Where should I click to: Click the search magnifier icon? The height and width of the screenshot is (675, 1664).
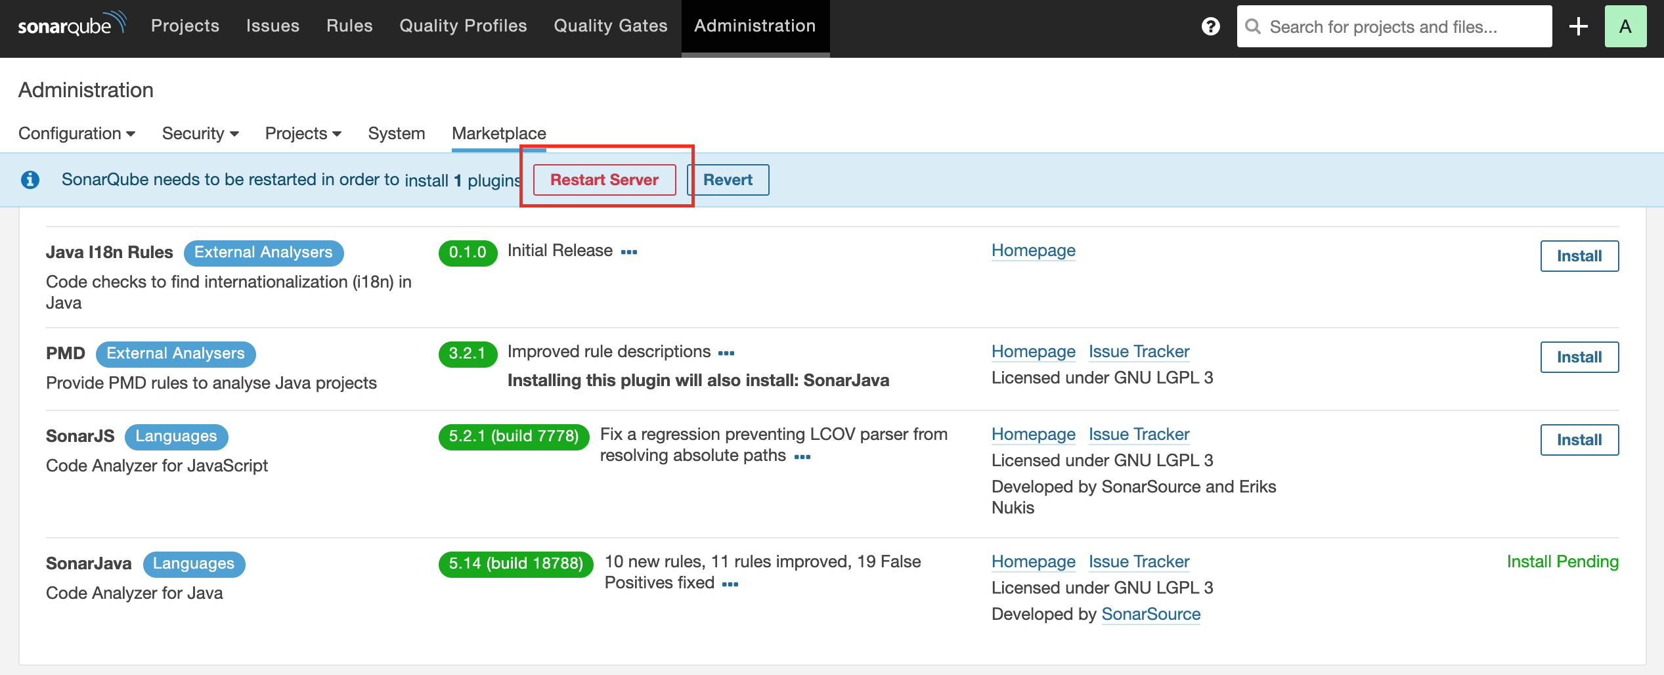point(1253,26)
